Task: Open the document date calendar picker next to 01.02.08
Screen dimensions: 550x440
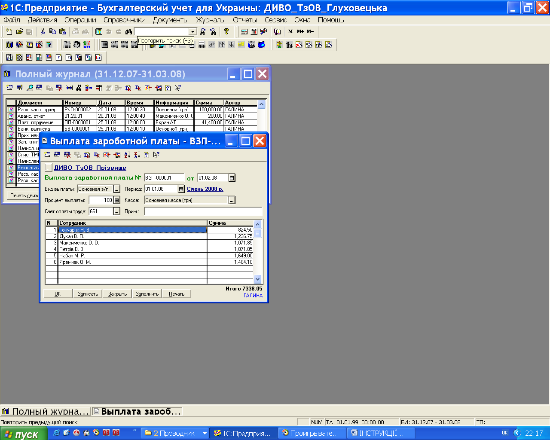Action: pyautogui.click(x=232, y=178)
